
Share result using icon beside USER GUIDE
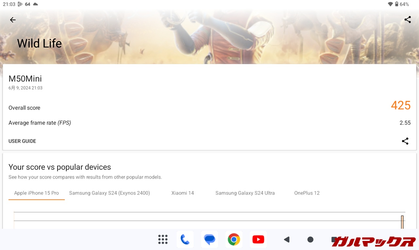coord(405,141)
